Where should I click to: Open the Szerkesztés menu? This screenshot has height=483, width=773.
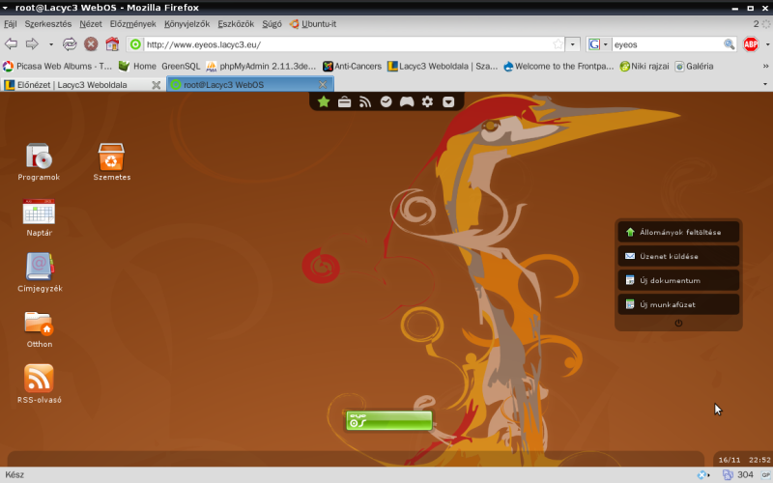pyautogui.click(x=47, y=23)
